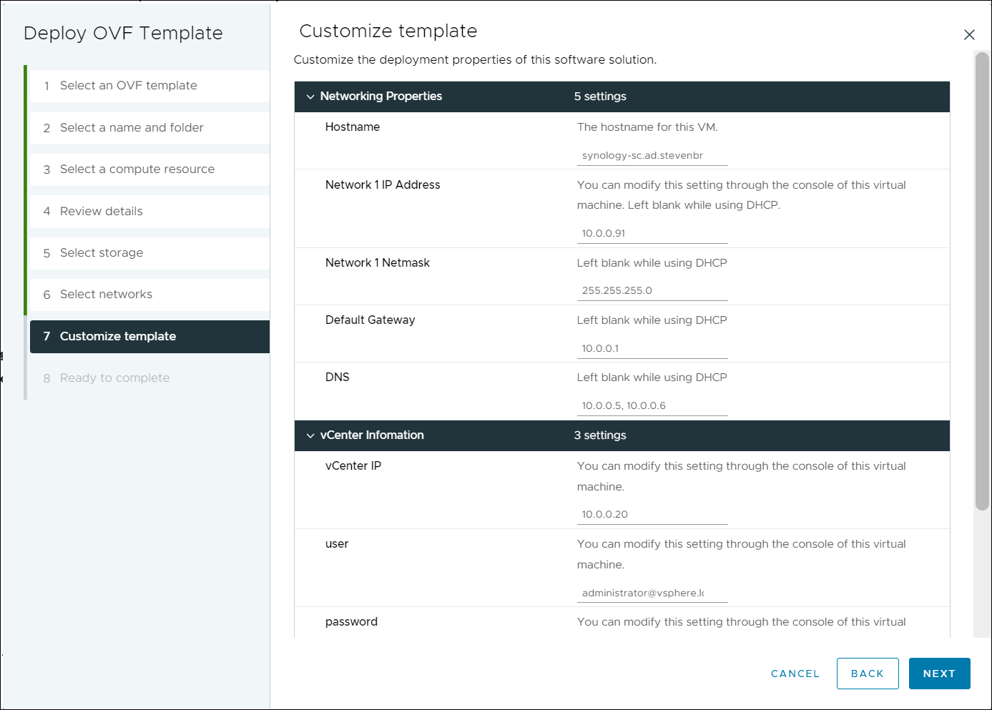Click the vertical scrollbar thumb
The height and width of the screenshot is (710, 992).
(982, 280)
